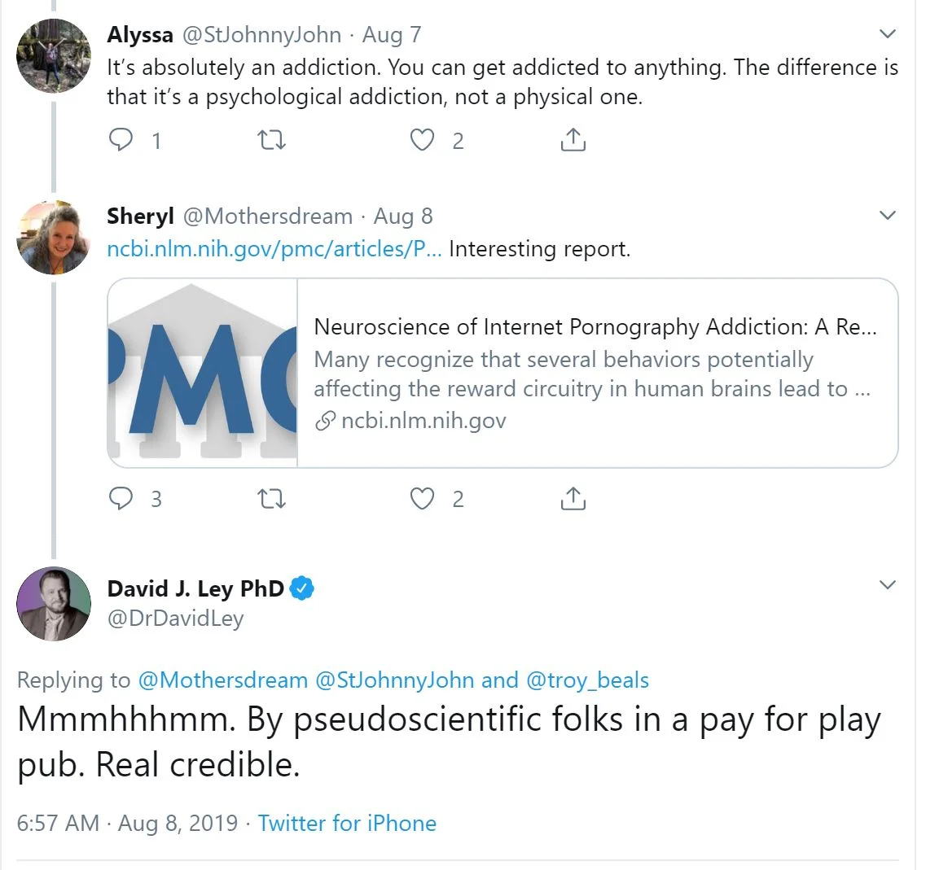The height and width of the screenshot is (870, 926).
Task: View Alyssa's profile picture
Action: click(54, 55)
